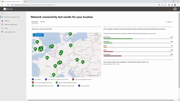Click Your current SharePoint front door legend icon
Viewport: 180px width, 101px height.
pos(33,83)
